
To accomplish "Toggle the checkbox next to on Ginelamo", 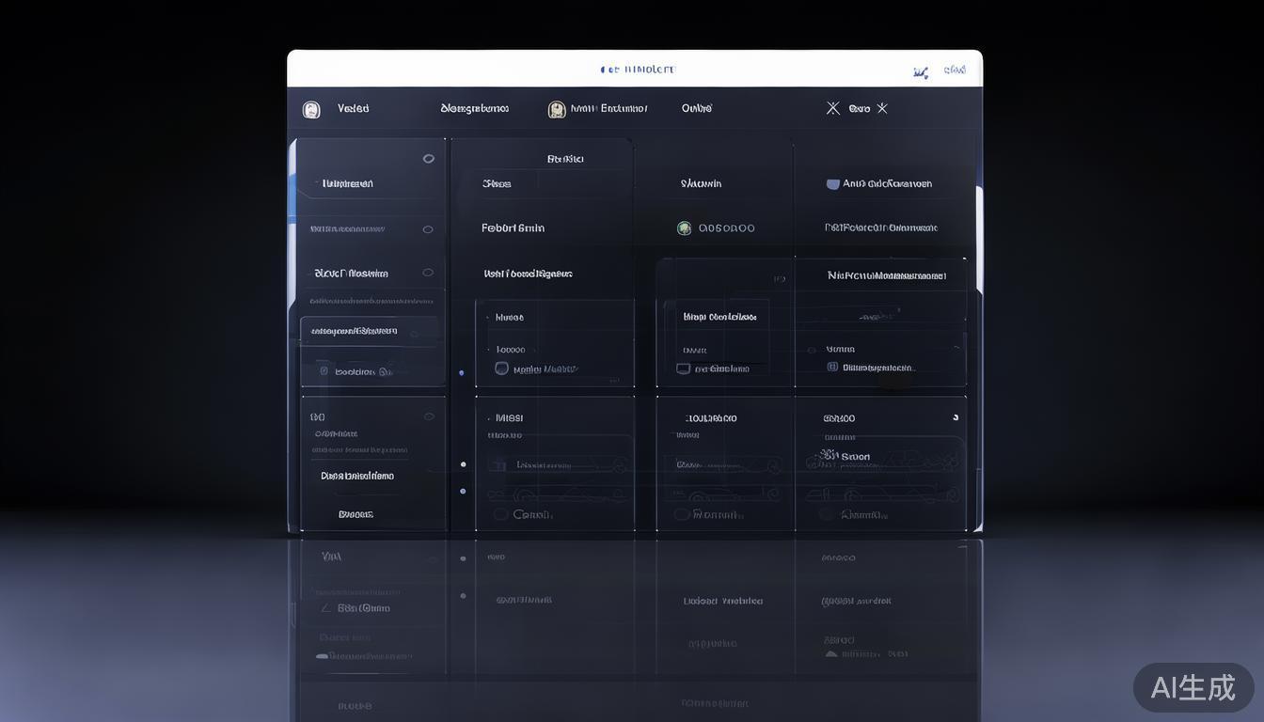I will click(683, 369).
